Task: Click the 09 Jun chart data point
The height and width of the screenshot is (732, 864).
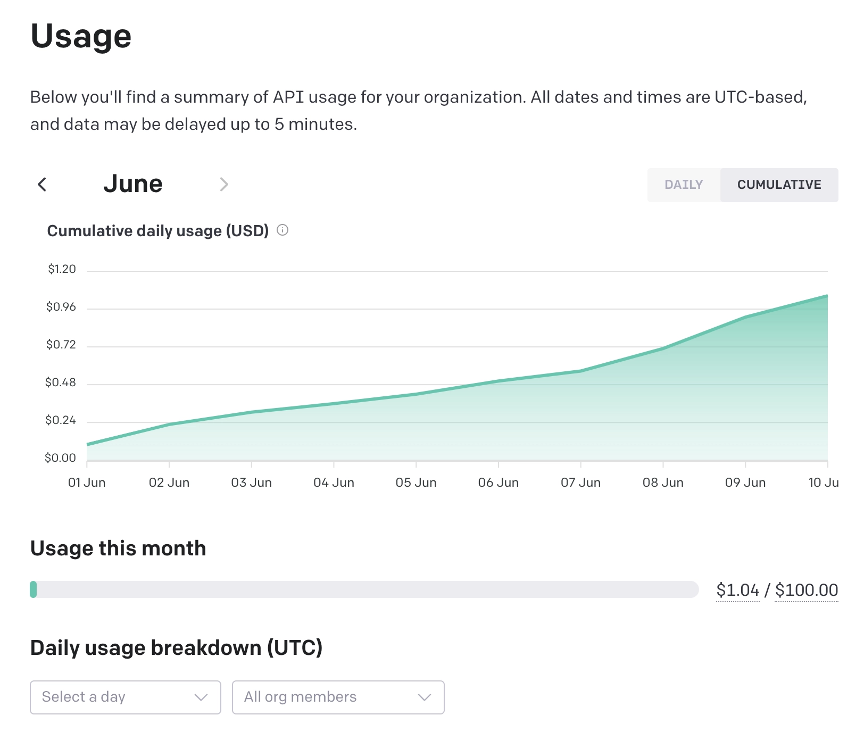Action: pos(745,317)
